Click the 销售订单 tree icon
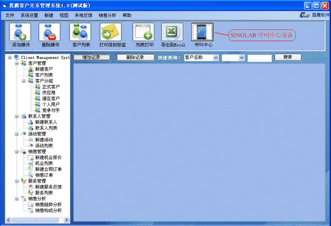 click(x=31, y=175)
